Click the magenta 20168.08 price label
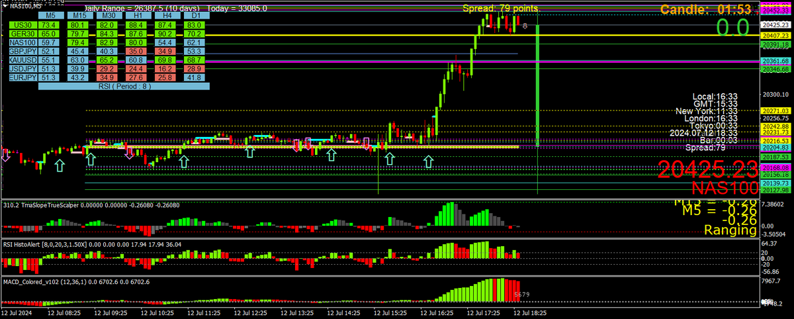This screenshot has height=319, width=794. tap(775, 168)
